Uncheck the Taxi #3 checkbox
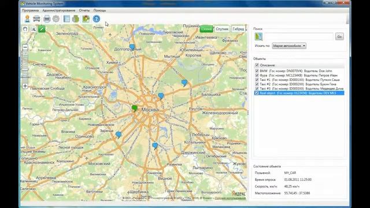Image resolution: width=370 pixels, height=208 pixels. 257,88
